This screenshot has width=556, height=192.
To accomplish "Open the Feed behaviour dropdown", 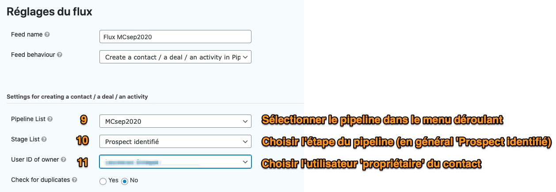I will pyautogui.click(x=175, y=57).
